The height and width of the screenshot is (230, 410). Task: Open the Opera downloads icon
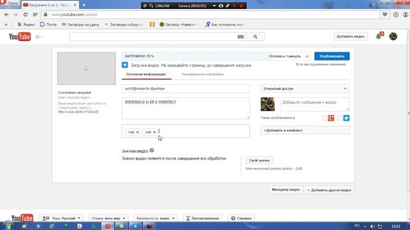tap(396, 15)
